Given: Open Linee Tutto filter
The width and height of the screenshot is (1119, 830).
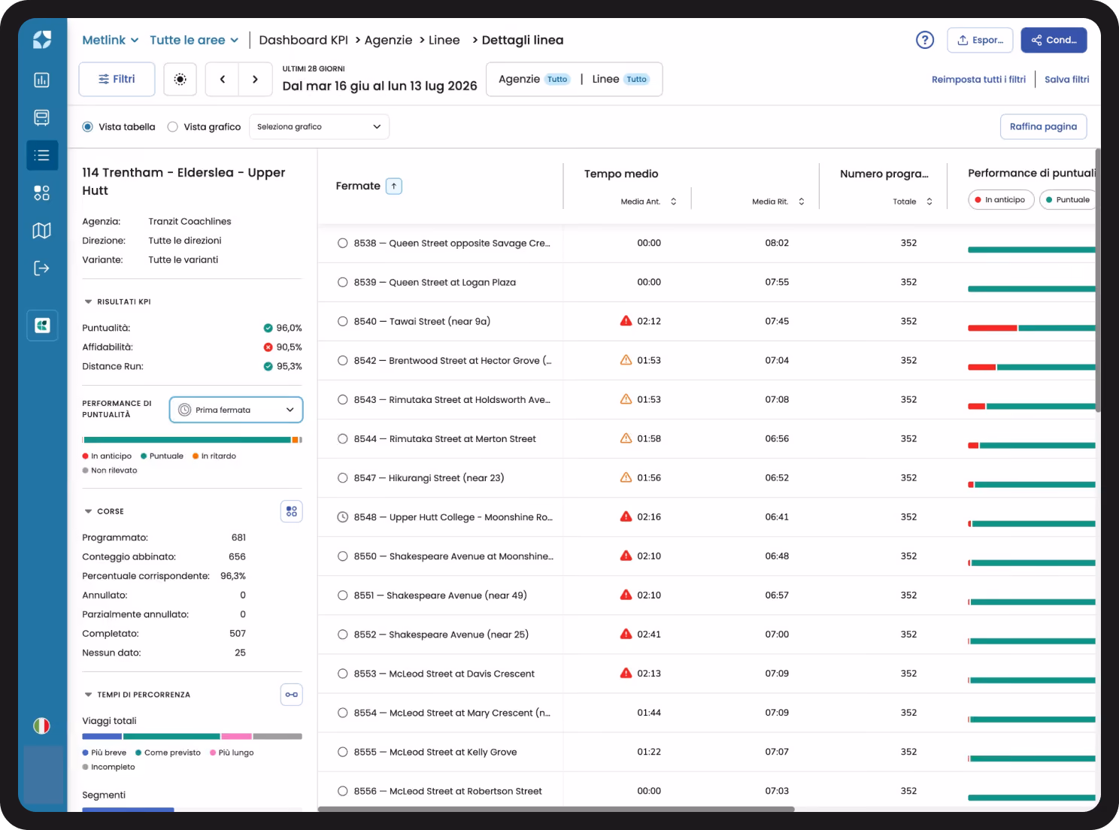Looking at the screenshot, I should tap(620, 79).
